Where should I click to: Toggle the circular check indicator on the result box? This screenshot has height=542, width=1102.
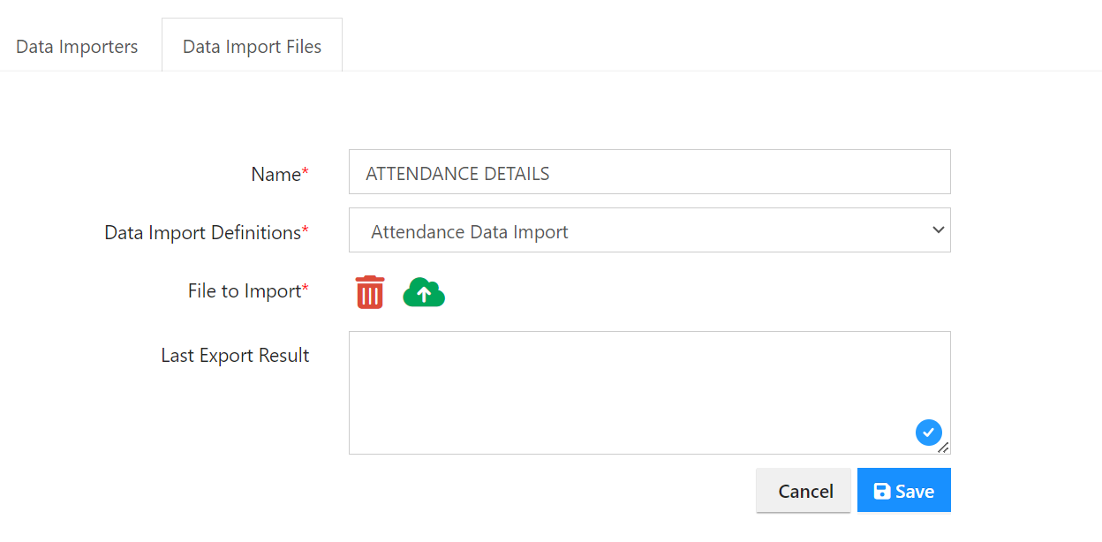coord(928,433)
